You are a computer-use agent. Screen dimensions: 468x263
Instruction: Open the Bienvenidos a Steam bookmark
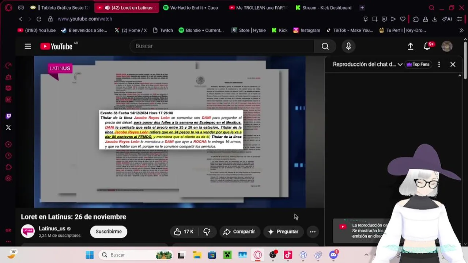(x=84, y=30)
